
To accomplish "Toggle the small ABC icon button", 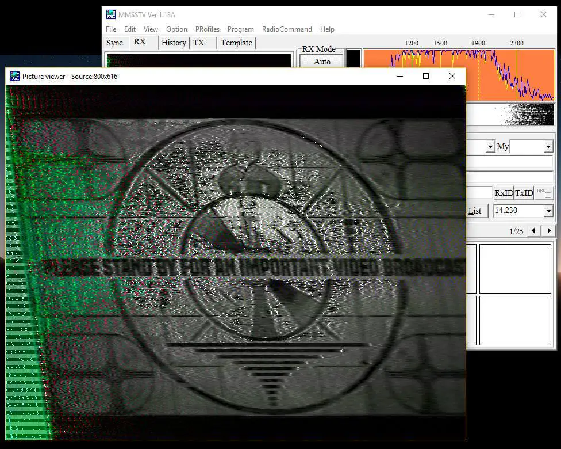I will pos(544,193).
